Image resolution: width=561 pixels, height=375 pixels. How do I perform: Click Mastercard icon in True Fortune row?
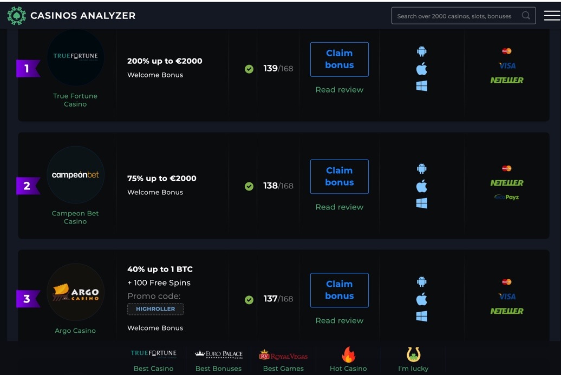[507, 51]
